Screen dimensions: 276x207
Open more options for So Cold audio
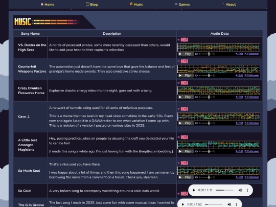tap(247, 190)
